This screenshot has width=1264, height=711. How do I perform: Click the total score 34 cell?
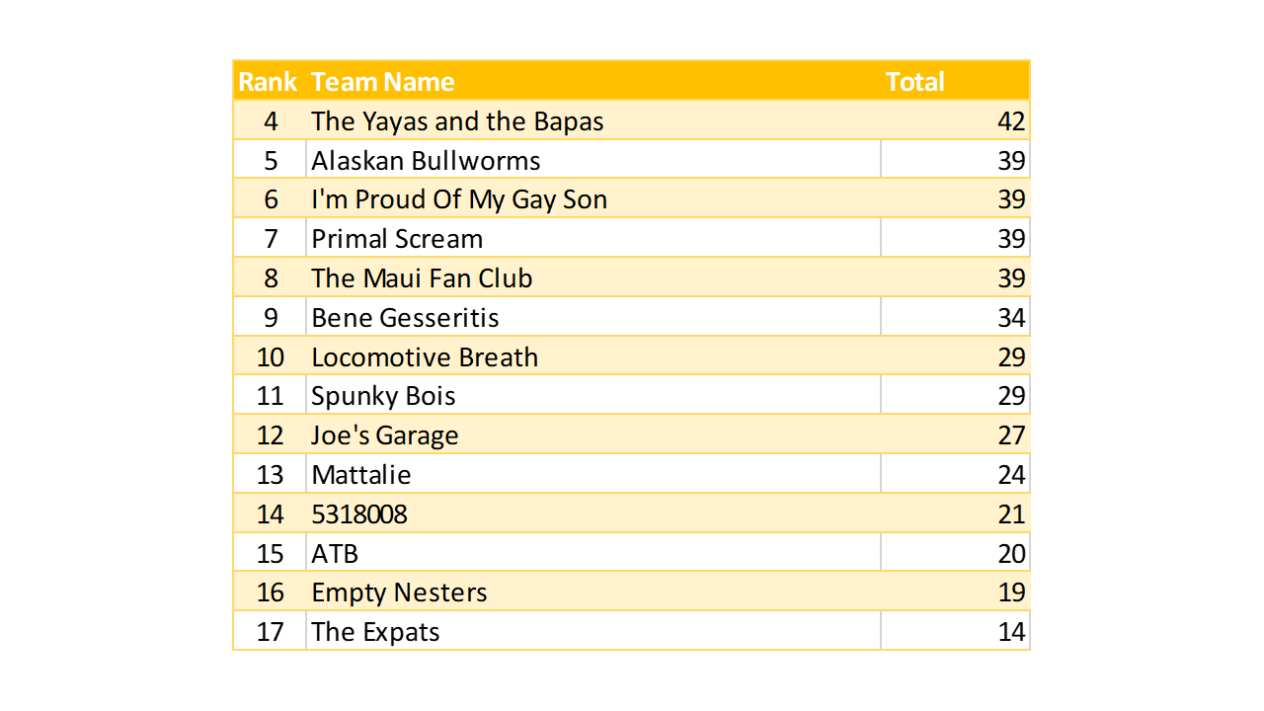1010,318
